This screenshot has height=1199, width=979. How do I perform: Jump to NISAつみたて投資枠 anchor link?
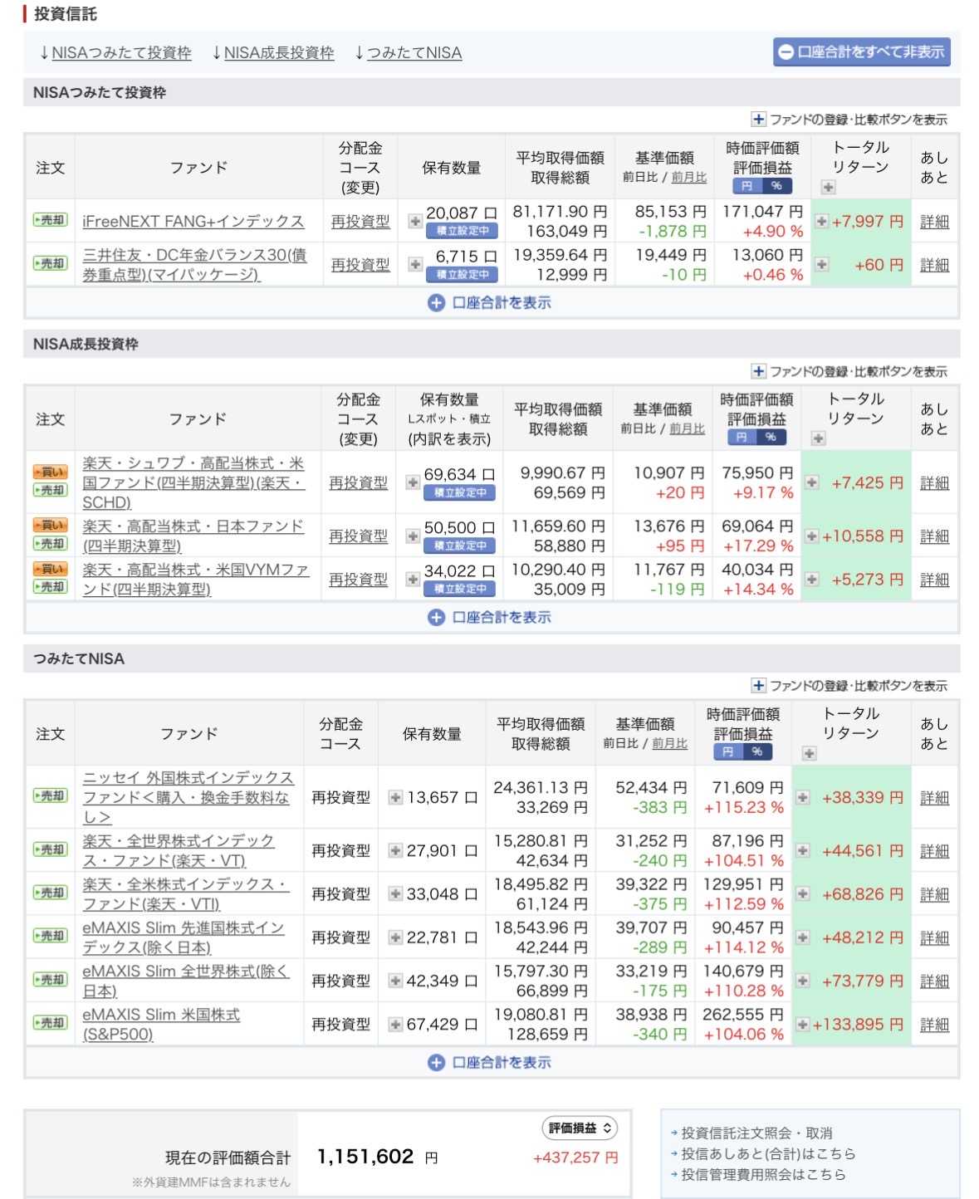(x=121, y=53)
